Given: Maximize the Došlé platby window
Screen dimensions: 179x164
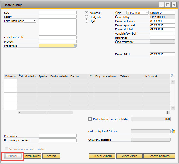Looking at the screenshot, I should [x=168, y=5].
